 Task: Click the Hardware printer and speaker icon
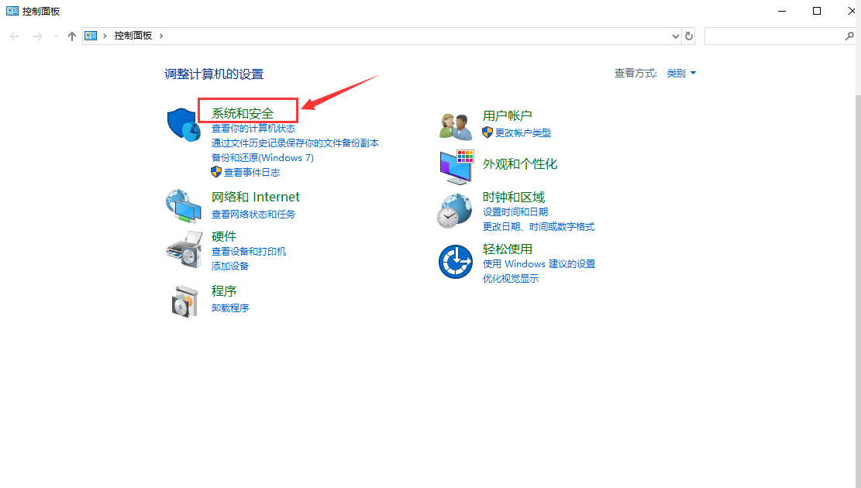pos(184,249)
